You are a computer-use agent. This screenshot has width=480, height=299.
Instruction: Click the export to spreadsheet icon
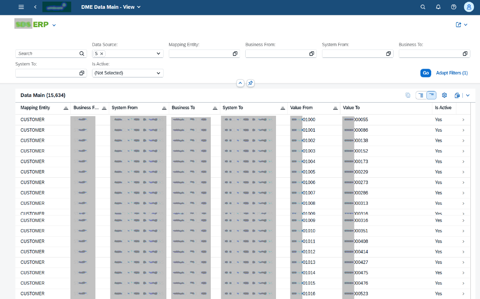coord(457,95)
